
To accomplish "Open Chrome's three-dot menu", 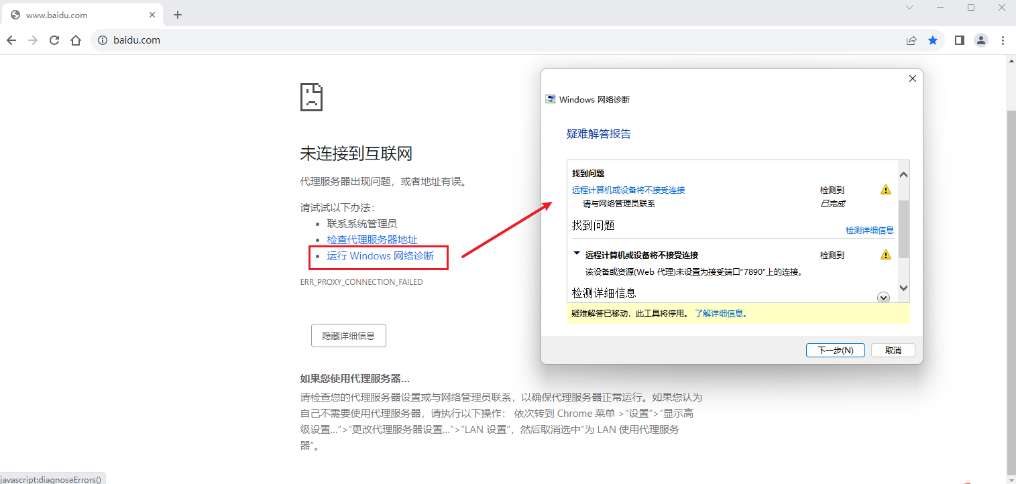I will click(1003, 40).
